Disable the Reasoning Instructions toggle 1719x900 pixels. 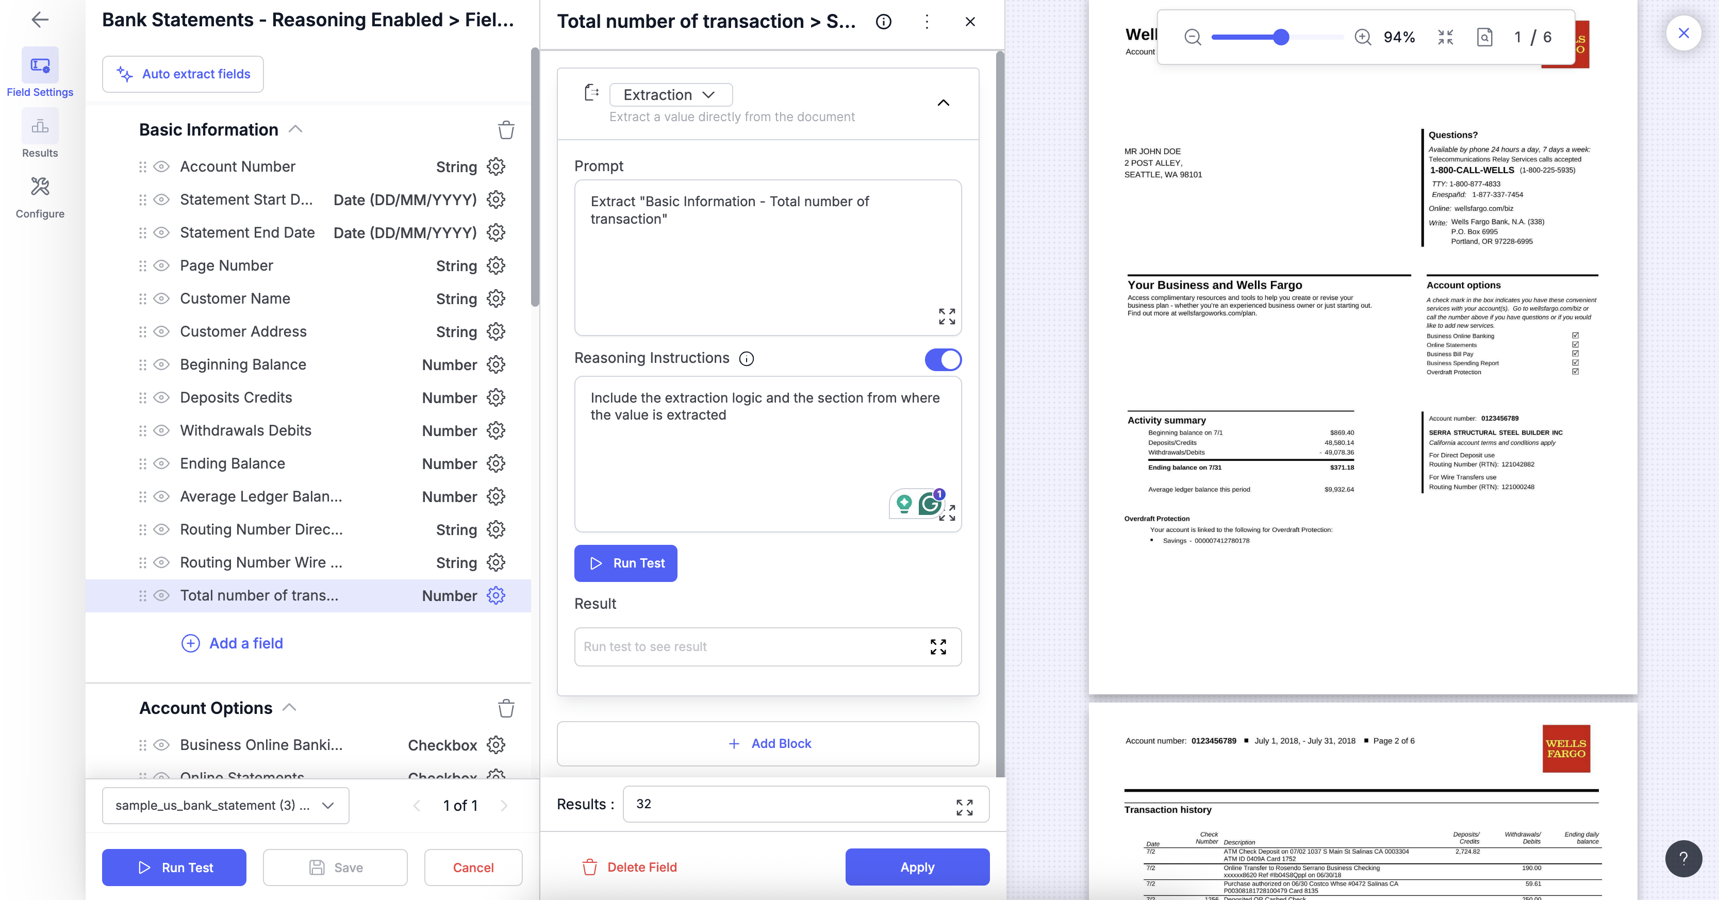click(942, 360)
